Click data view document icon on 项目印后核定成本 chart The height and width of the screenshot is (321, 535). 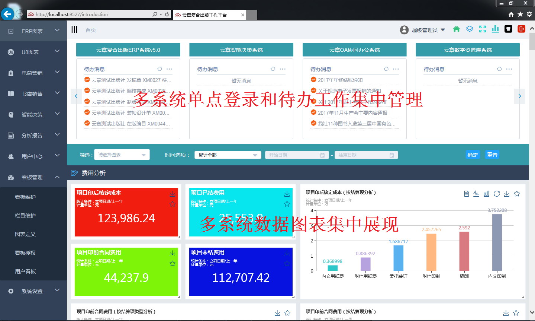tap(467, 194)
